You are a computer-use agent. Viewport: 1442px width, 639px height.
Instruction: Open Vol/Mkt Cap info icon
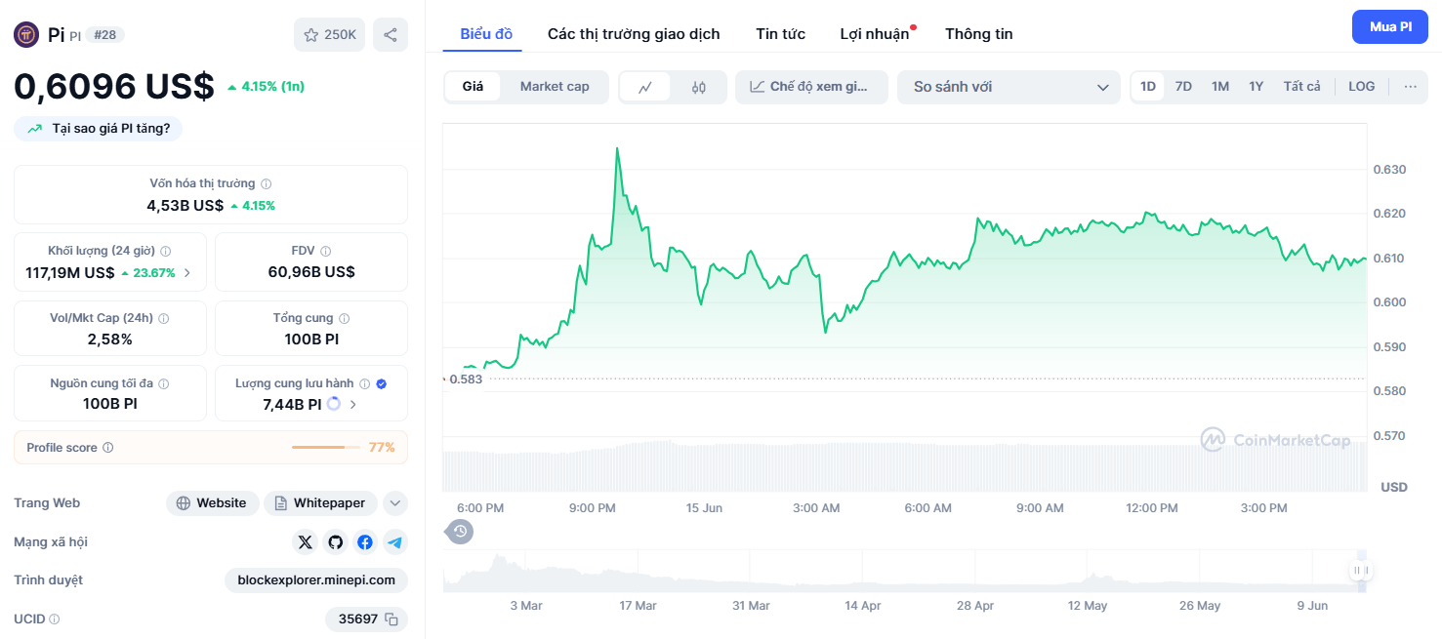coord(163,318)
